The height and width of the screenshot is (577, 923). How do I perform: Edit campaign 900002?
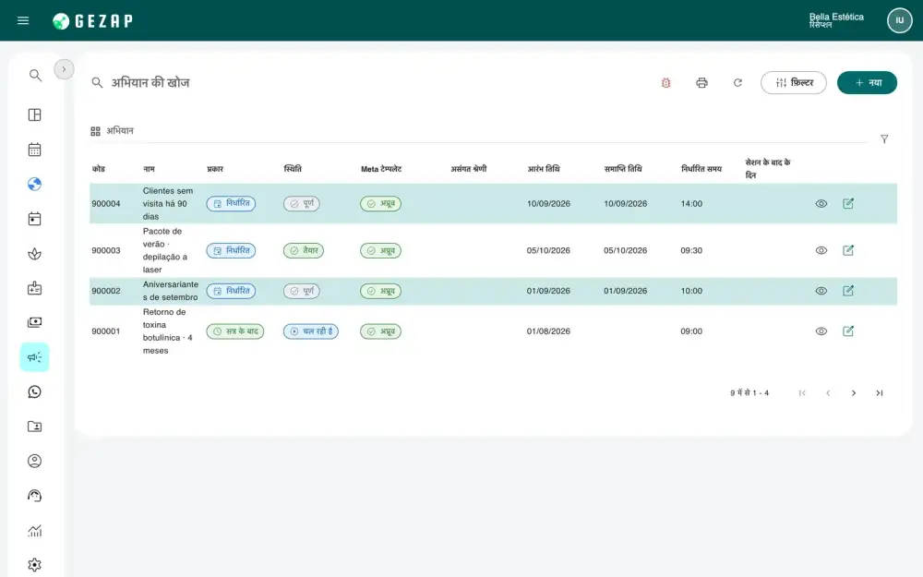(848, 291)
